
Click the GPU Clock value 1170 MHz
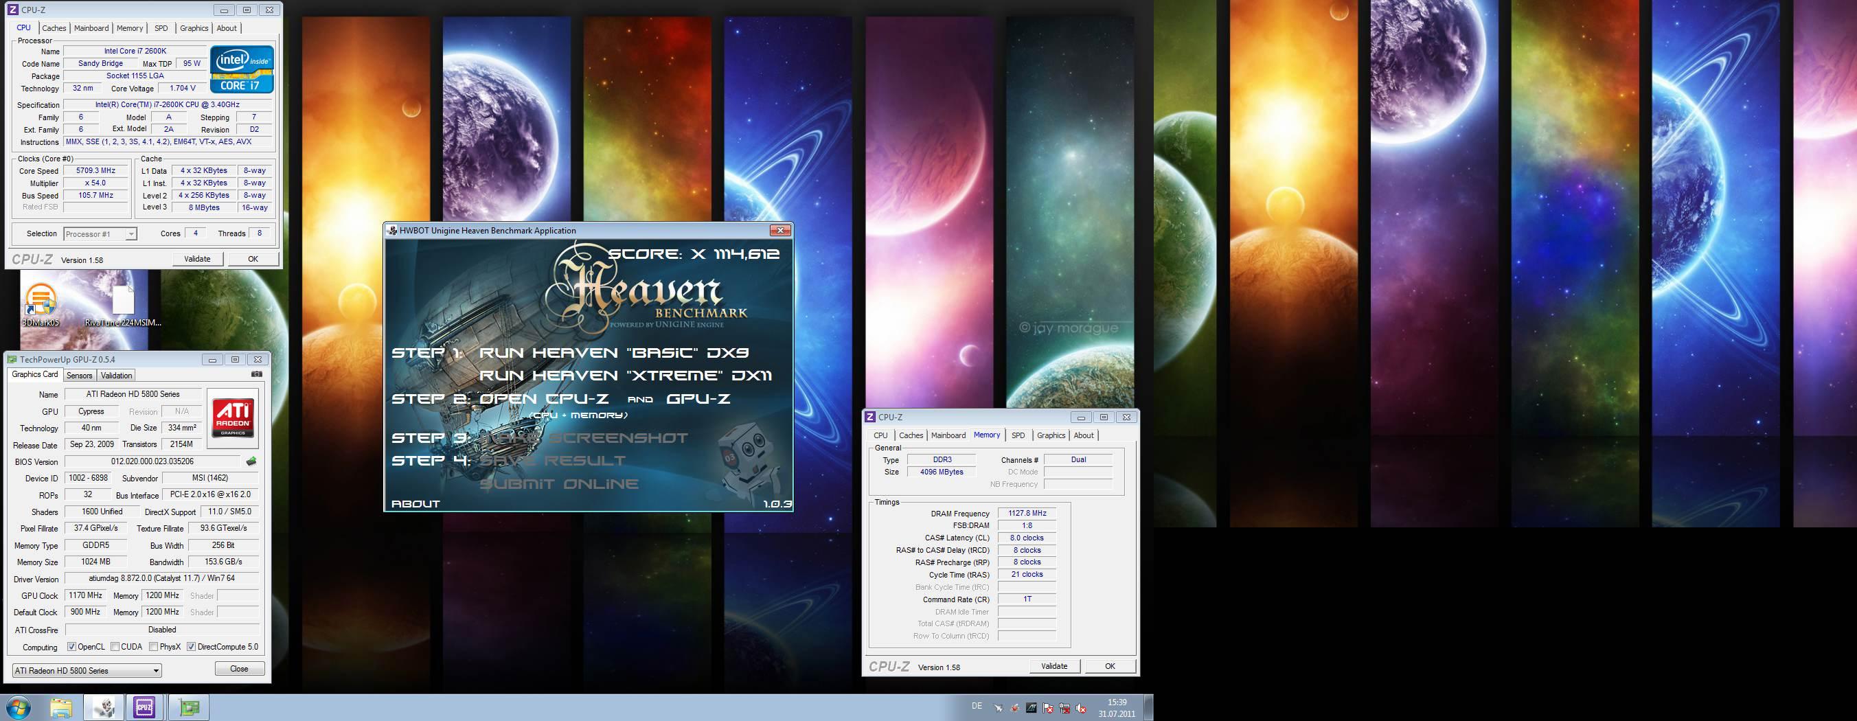pos(85,595)
